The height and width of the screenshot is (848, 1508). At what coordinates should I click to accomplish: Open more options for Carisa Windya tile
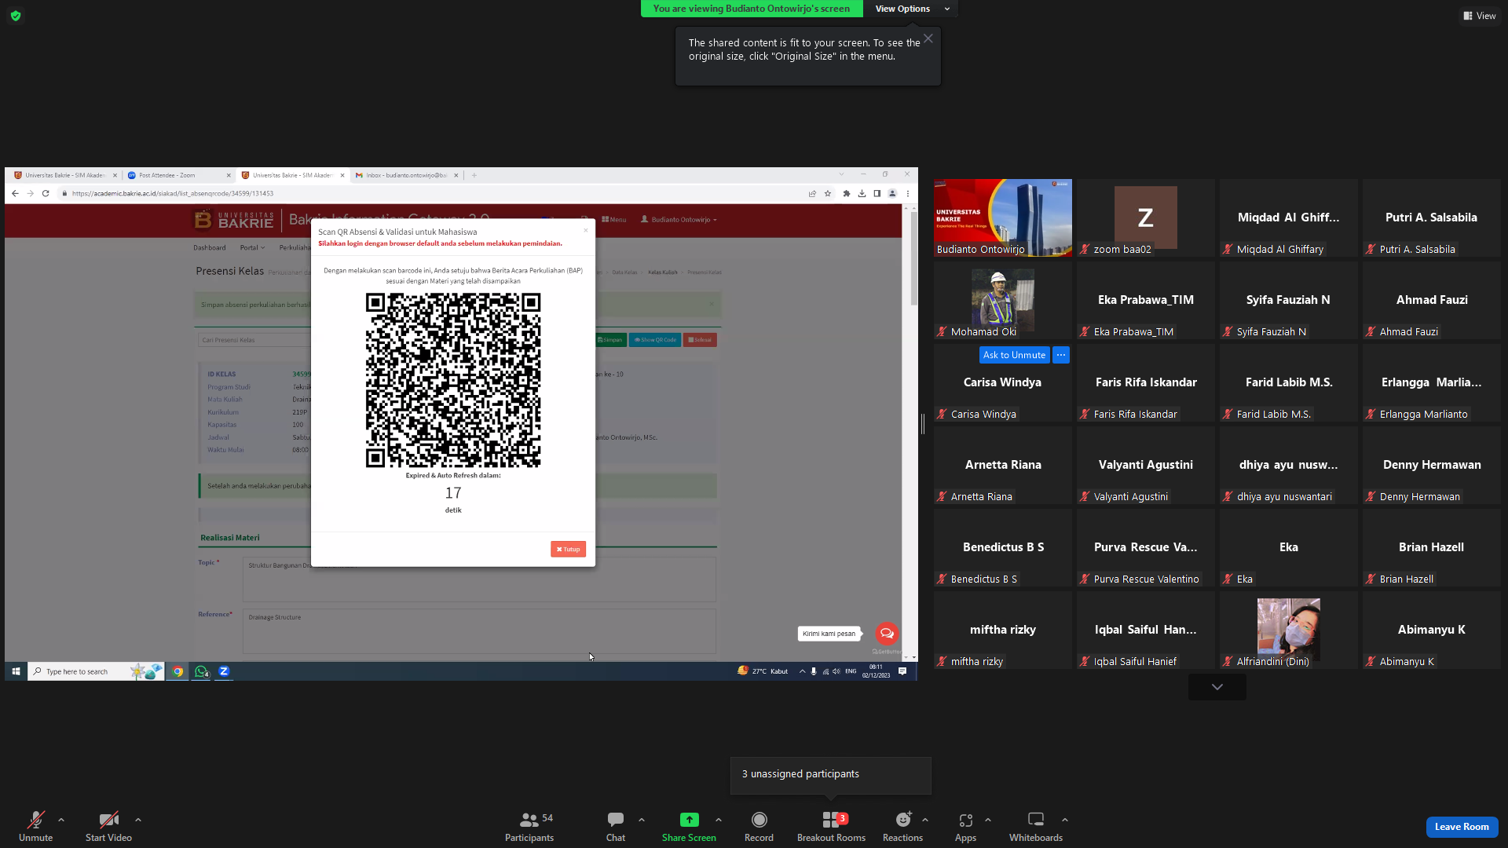(1061, 355)
